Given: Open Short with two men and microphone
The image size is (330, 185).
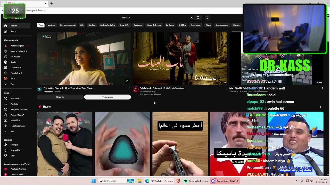Looking at the screenshot, I should pyautogui.click(x=64, y=144).
